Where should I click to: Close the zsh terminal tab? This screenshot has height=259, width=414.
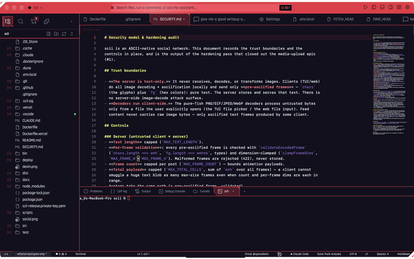(233, 191)
